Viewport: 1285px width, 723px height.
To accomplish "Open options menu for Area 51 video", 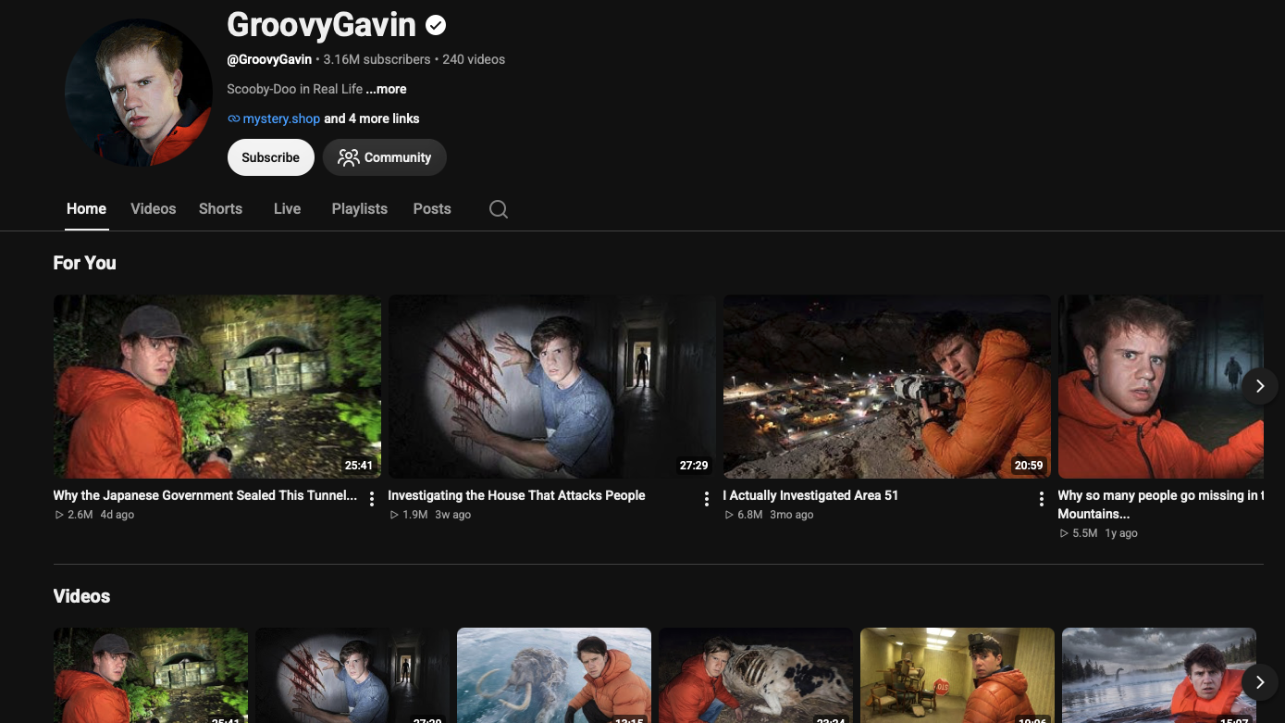I will 1042,499.
